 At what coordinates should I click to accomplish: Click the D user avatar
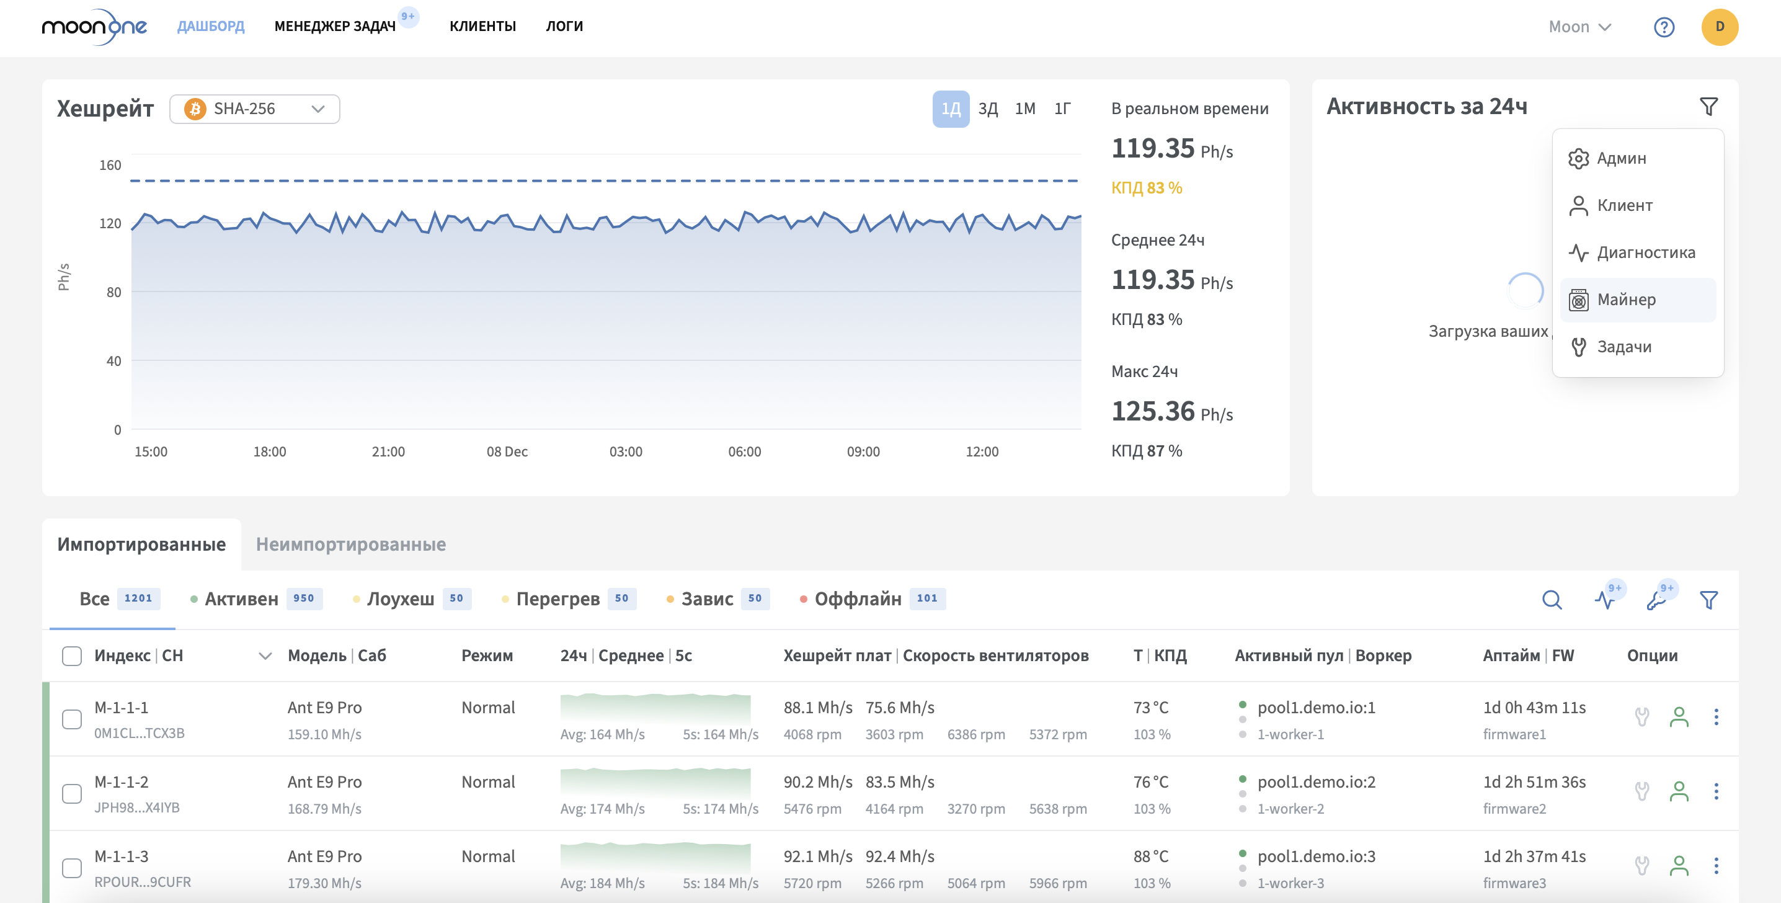(x=1720, y=27)
